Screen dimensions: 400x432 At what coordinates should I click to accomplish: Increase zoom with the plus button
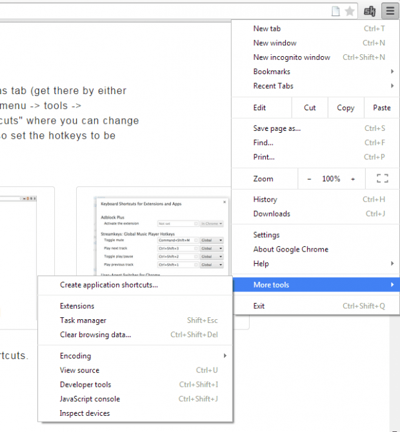point(353,179)
